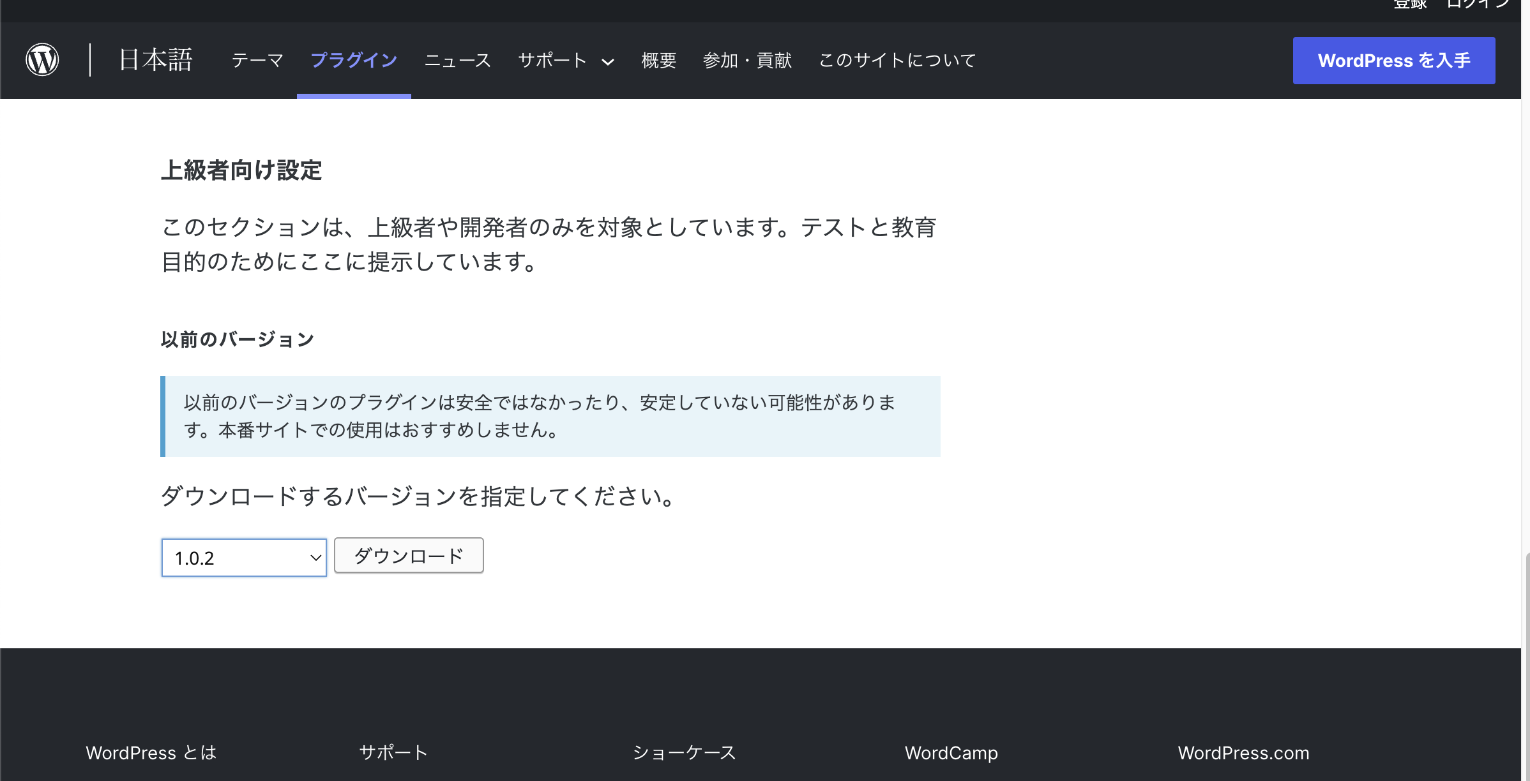
Task: Open the ニュース menu item
Action: click(x=457, y=60)
